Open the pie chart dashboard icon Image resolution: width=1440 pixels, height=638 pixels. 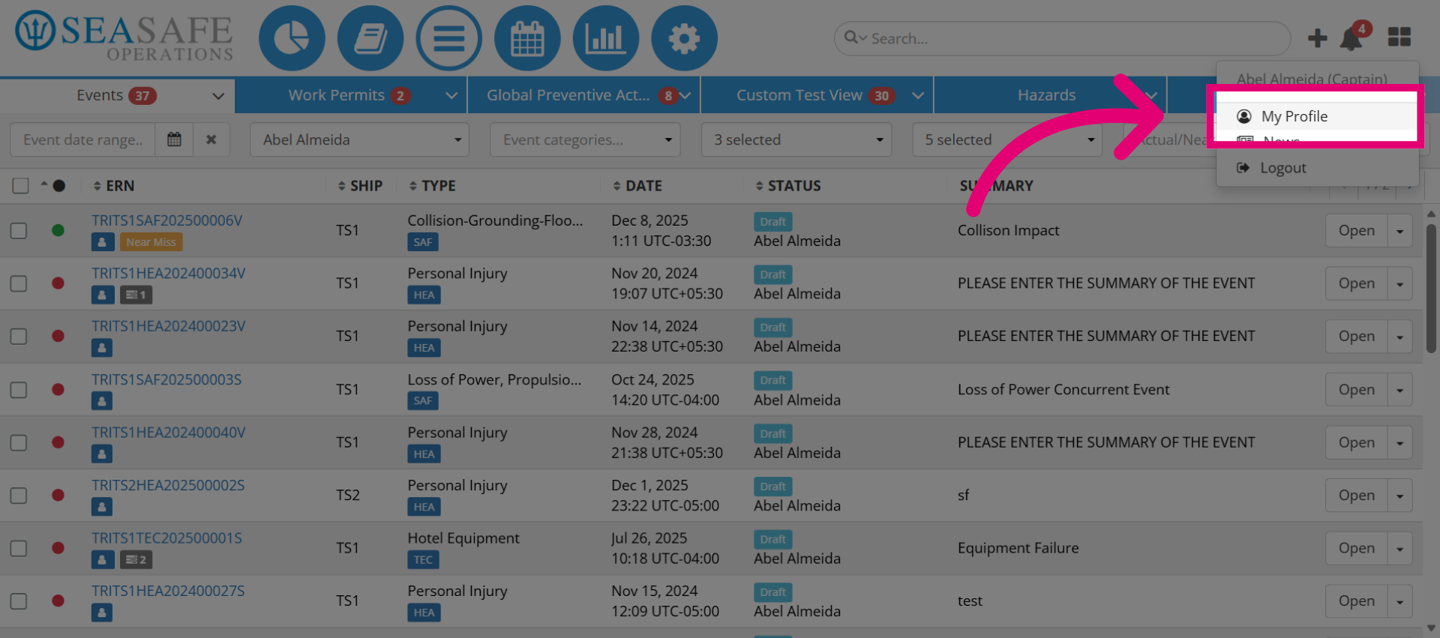[292, 38]
